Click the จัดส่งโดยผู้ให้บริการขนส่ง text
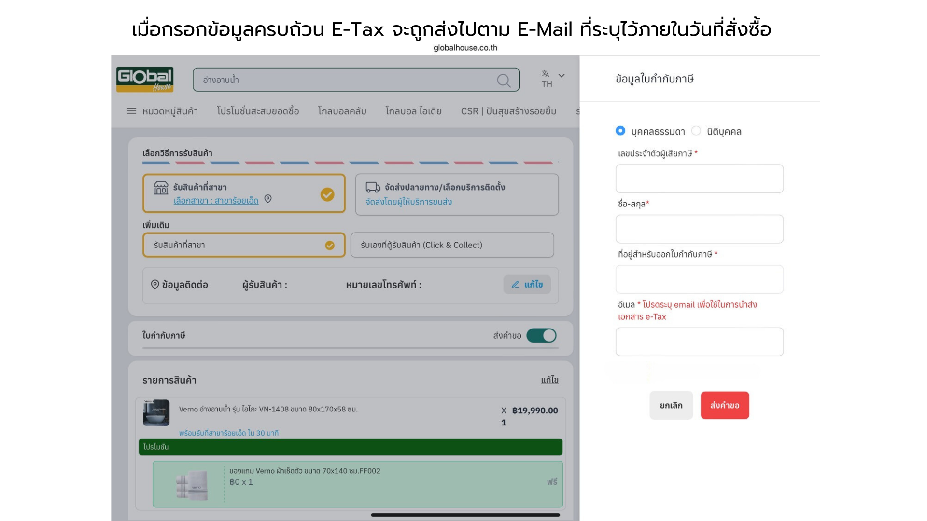The width and height of the screenshot is (927, 521). (408, 202)
